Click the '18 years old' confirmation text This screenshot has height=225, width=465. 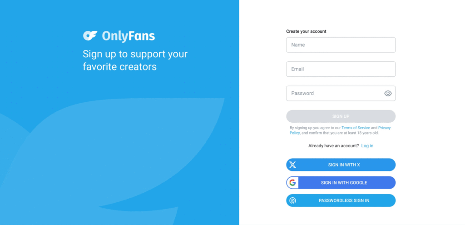click(366, 133)
